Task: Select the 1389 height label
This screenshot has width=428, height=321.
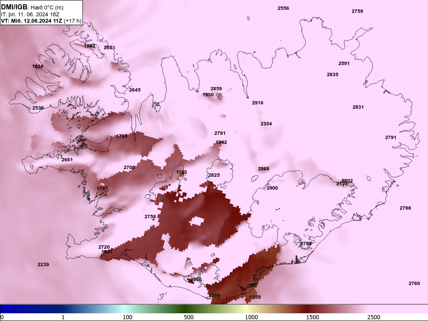Action: pyautogui.click(x=214, y=295)
